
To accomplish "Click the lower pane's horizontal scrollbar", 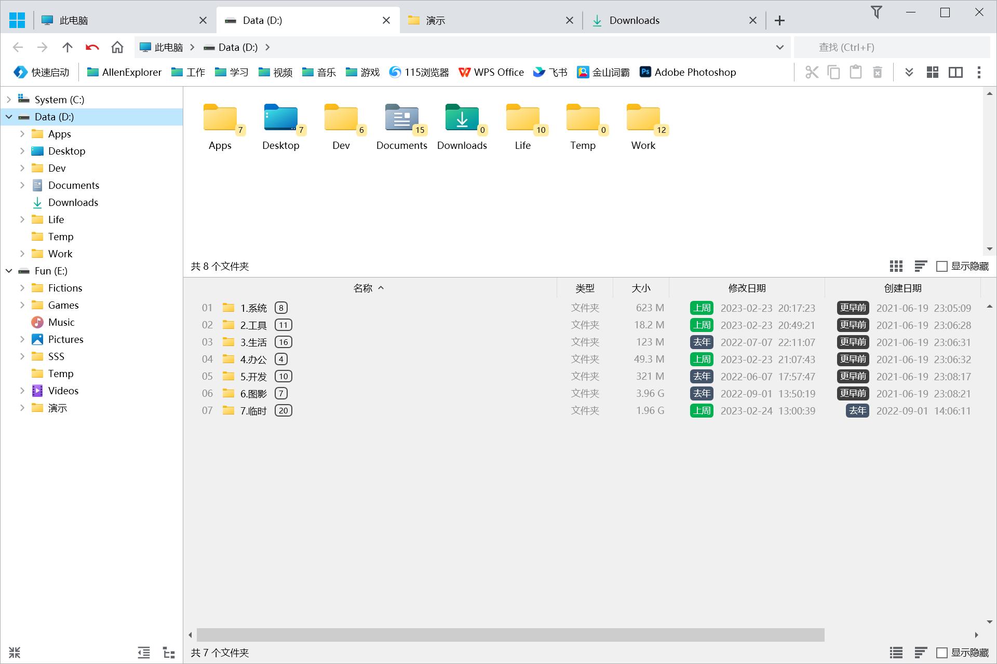I will (x=510, y=634).
